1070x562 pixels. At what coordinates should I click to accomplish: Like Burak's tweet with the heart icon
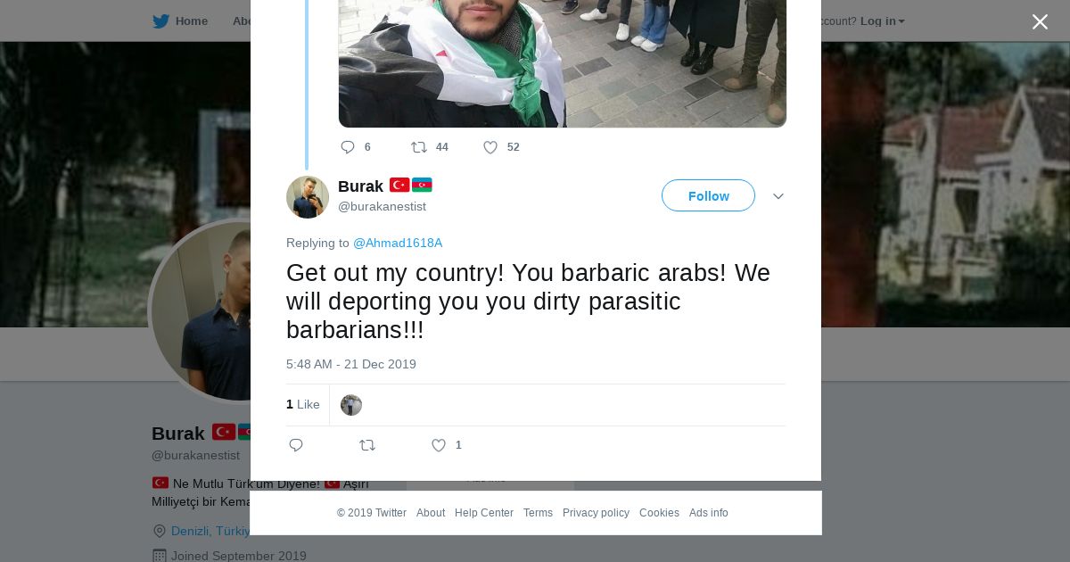click(439, 445)
